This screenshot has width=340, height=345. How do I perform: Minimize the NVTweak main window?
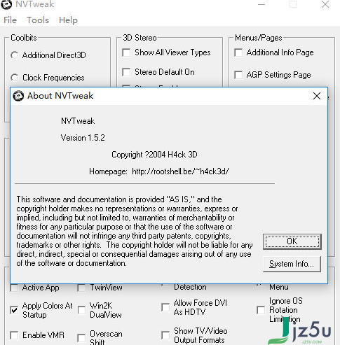[261, 4]
